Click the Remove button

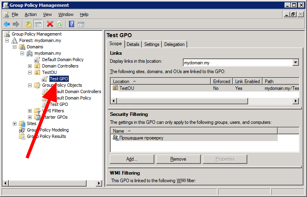178,159
